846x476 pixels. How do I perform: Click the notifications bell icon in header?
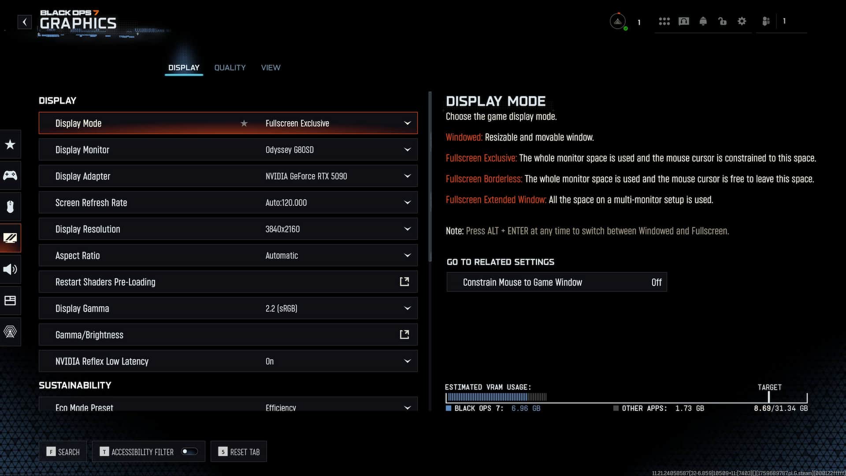point(703,21)
